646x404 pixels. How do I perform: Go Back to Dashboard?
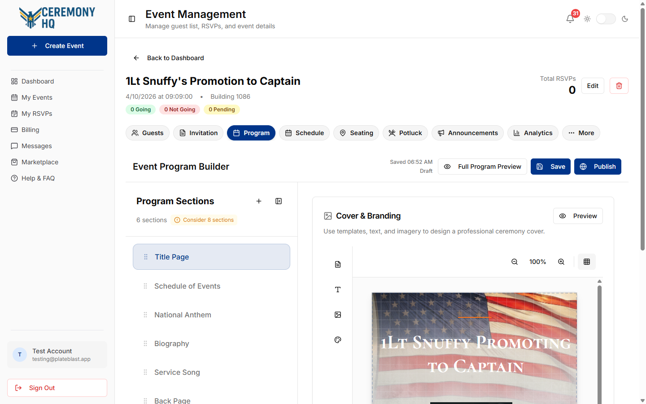click(x=169, y=58)
